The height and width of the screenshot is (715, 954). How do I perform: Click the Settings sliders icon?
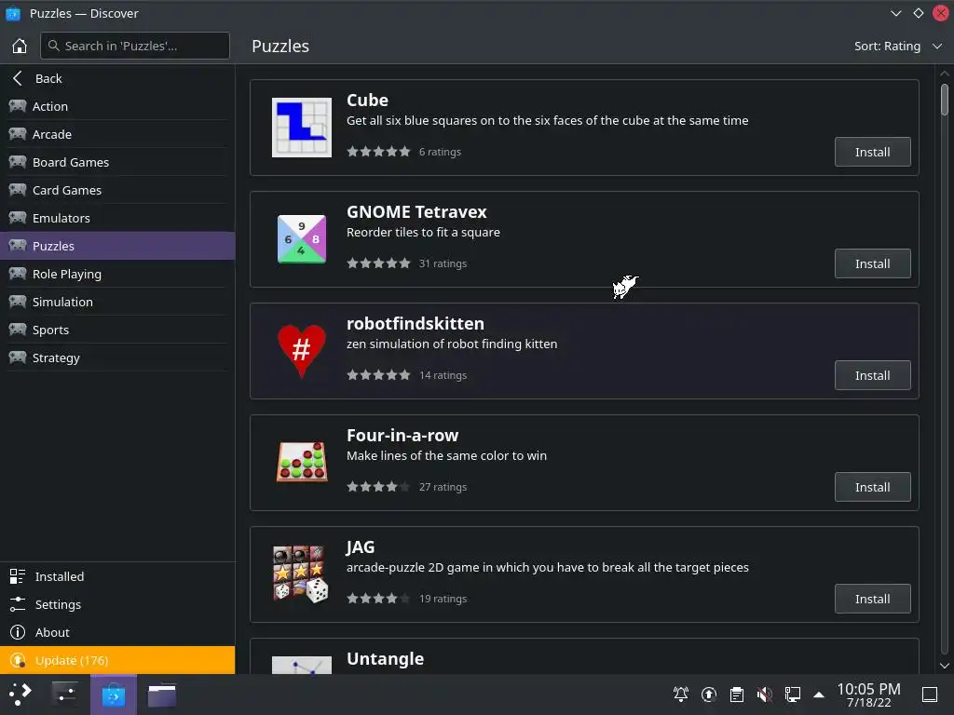click(18, 604)
